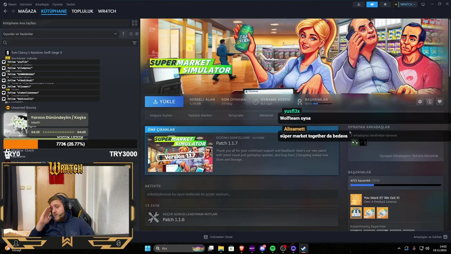
Task: Show game info icon
Action: (430, 102)
